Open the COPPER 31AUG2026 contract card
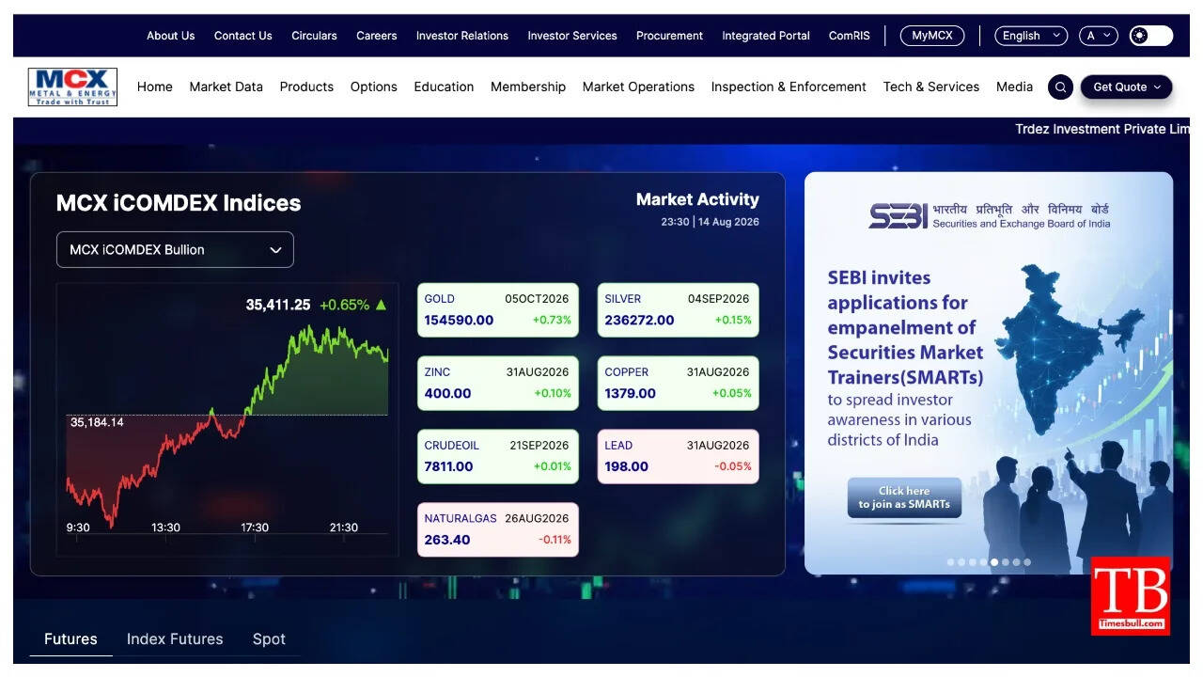 point(679,383)
